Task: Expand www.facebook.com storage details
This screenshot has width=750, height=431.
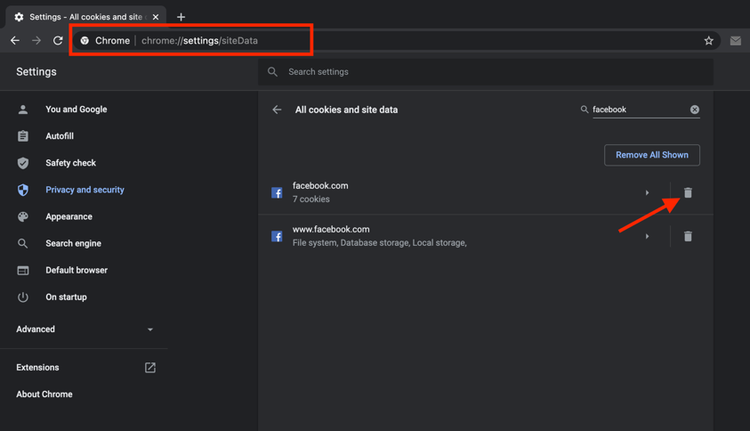Action: [647, 237]
